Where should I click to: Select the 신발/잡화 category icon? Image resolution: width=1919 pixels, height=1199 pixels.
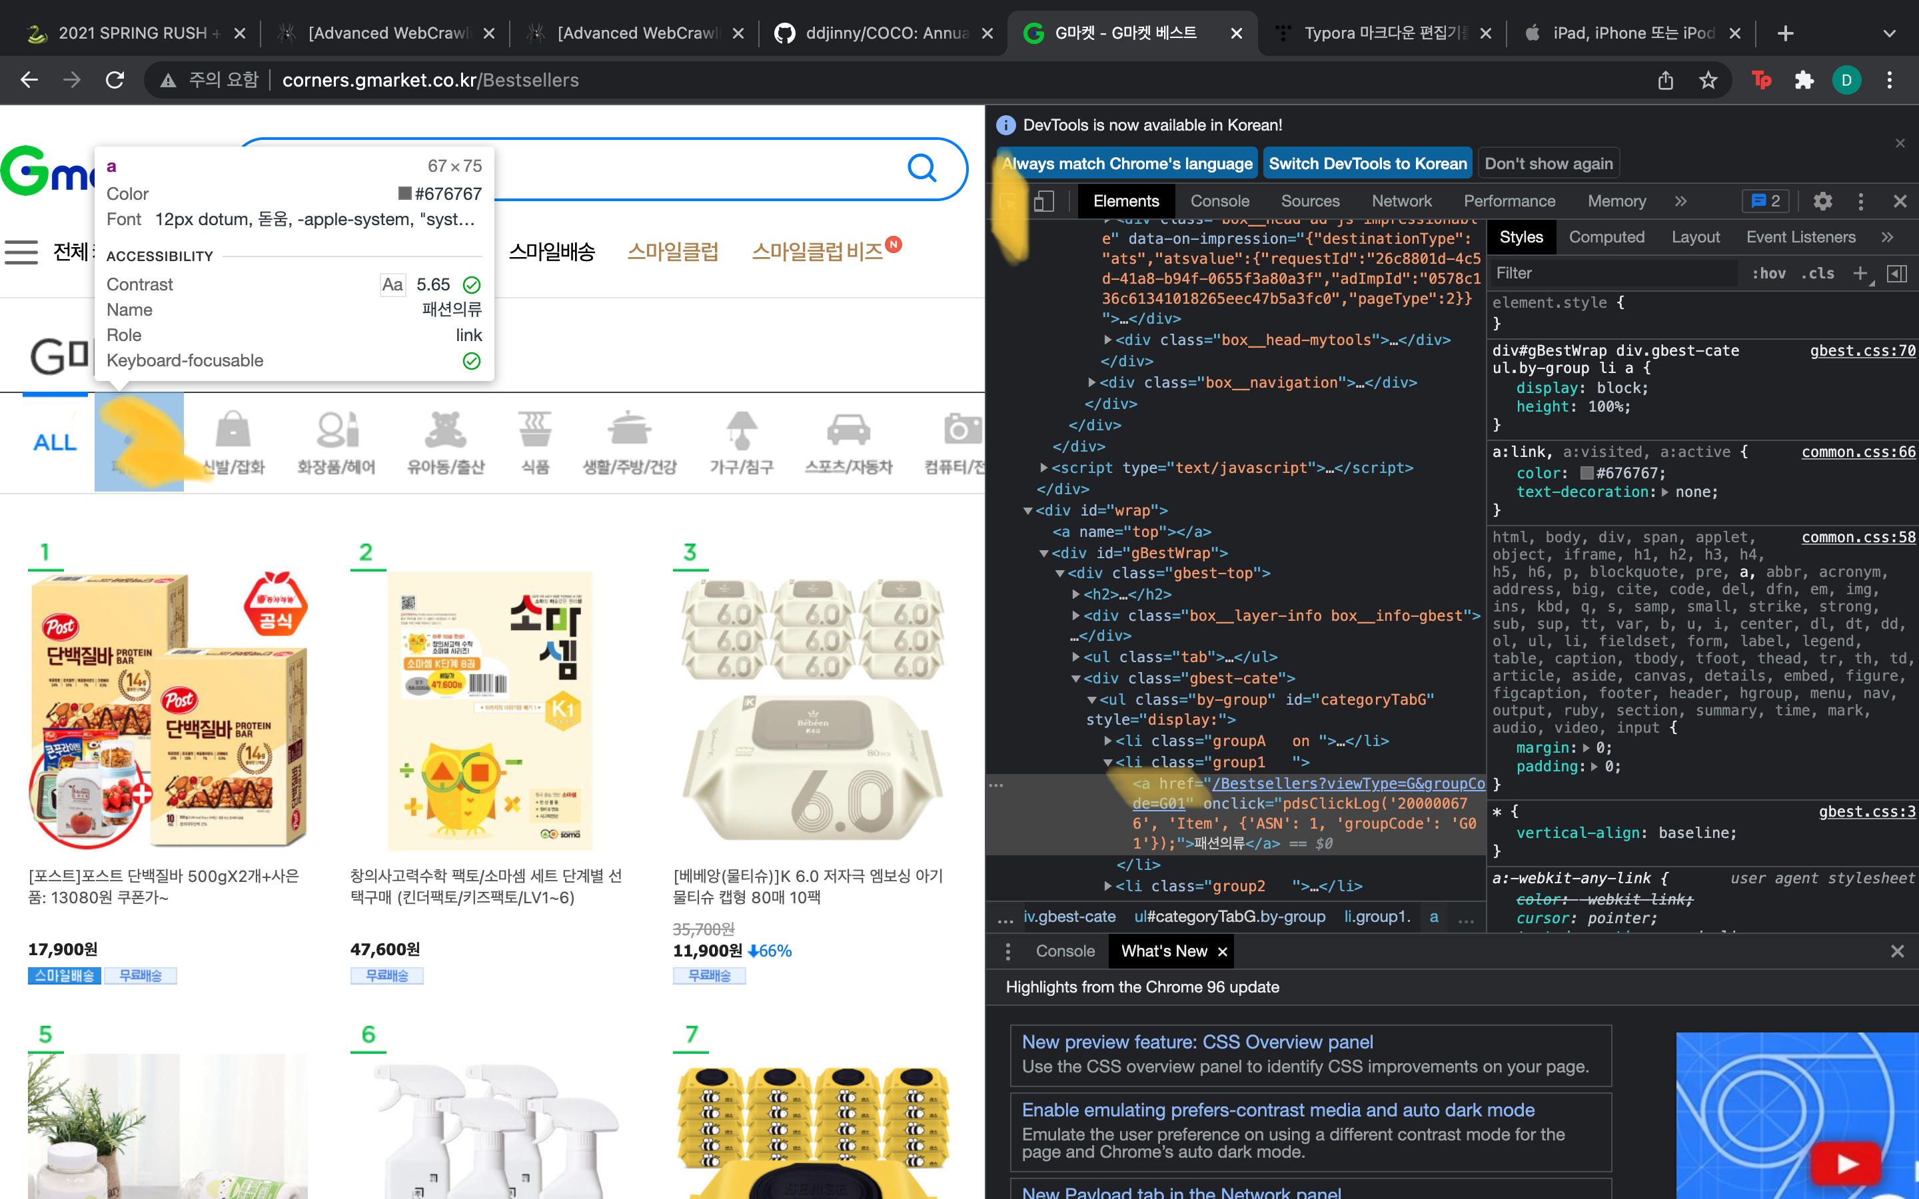pos(233,442)
